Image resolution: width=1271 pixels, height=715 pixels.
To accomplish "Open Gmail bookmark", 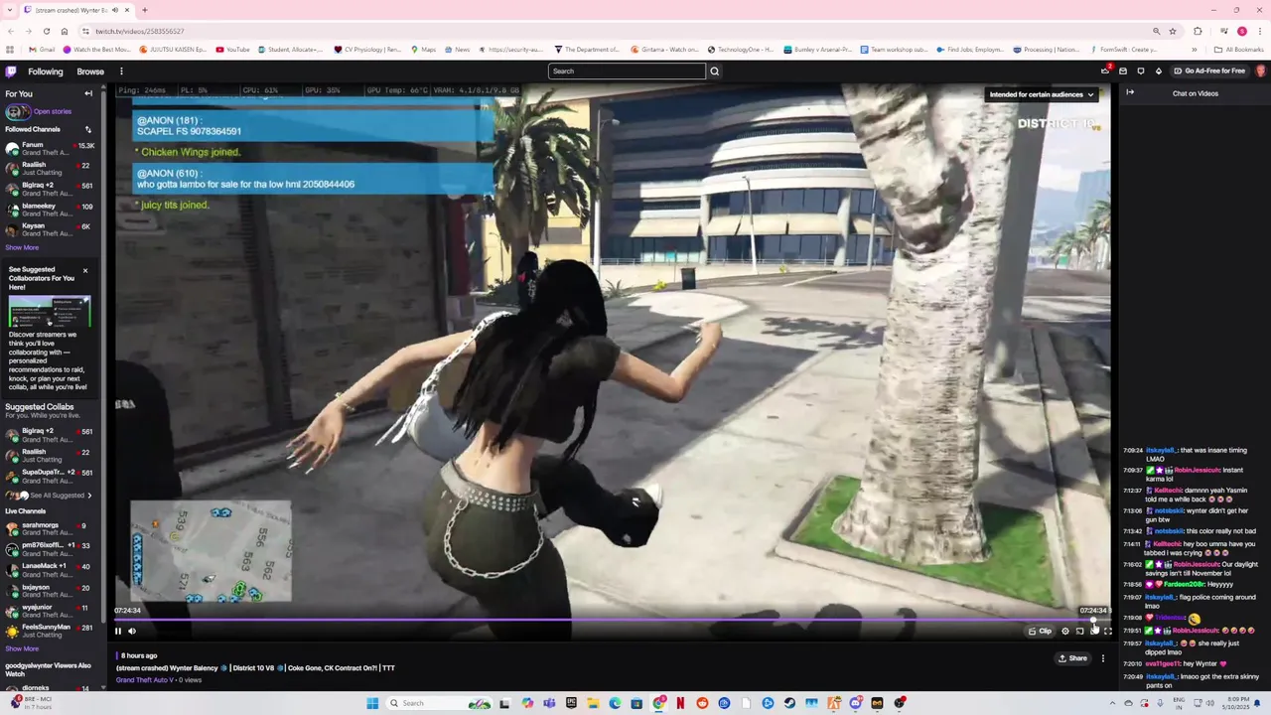I will tap(42, 50).
